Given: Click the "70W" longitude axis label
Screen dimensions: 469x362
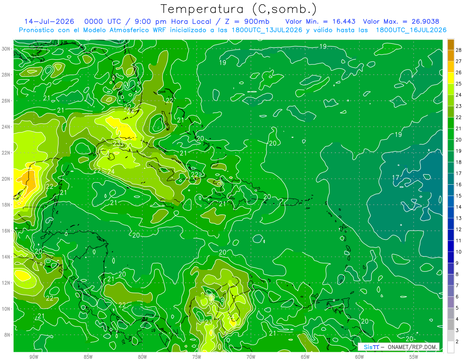Looking at the screenshot, I should coord(251,357).
